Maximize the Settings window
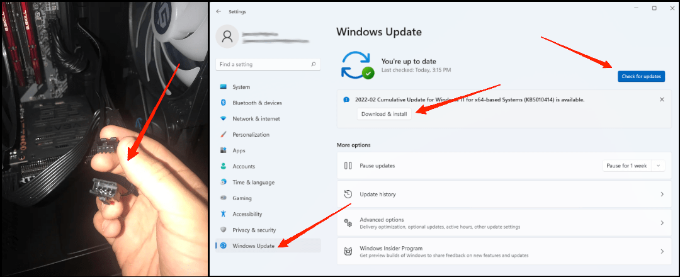Image resolution: width=680 pixels, height=277 pixels. click(654, 8)
